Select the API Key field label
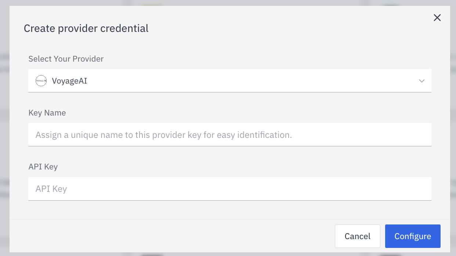Image resolution: width=456 pixels, height=256 pixels. coord(43,167)
